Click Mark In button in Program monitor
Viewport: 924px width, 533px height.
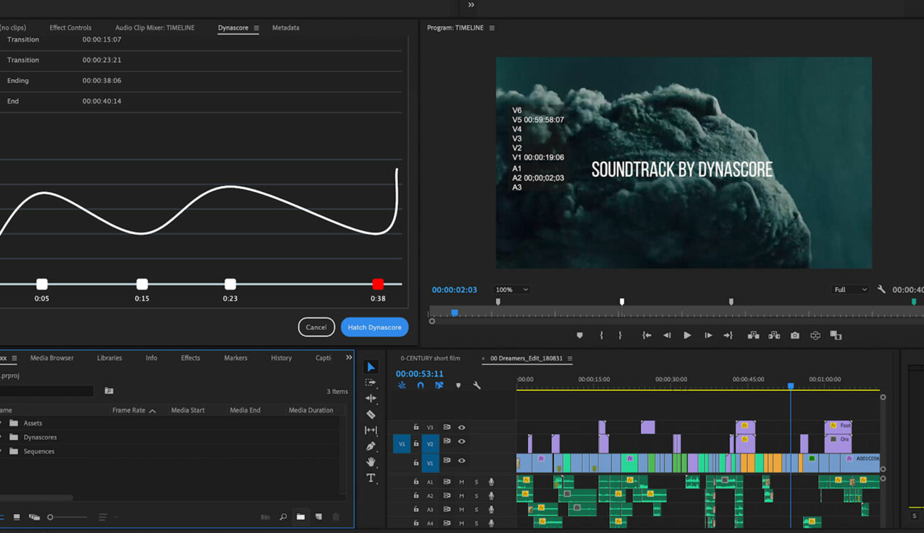601,335
